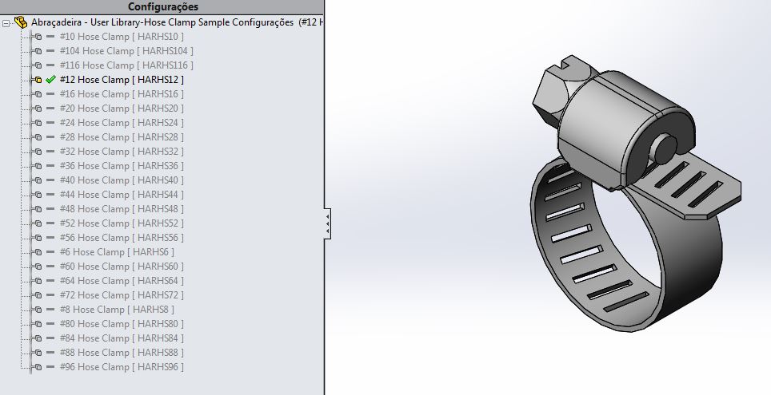Select active #12 Hose Clamp [ HARHS12 ]
Image resolution: width=771 pixels, height=395 pixels.
coord(122,80)
